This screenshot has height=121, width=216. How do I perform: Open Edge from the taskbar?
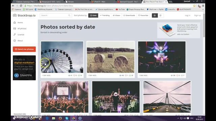[47, 118]
